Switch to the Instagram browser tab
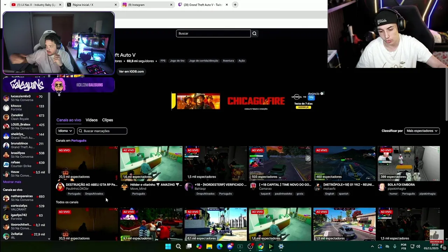 click(x=148, y=5)
